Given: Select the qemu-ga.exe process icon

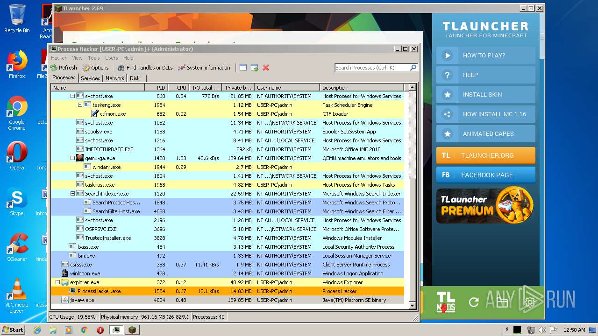Looking at the screenshot, I should tap(80, 158).
